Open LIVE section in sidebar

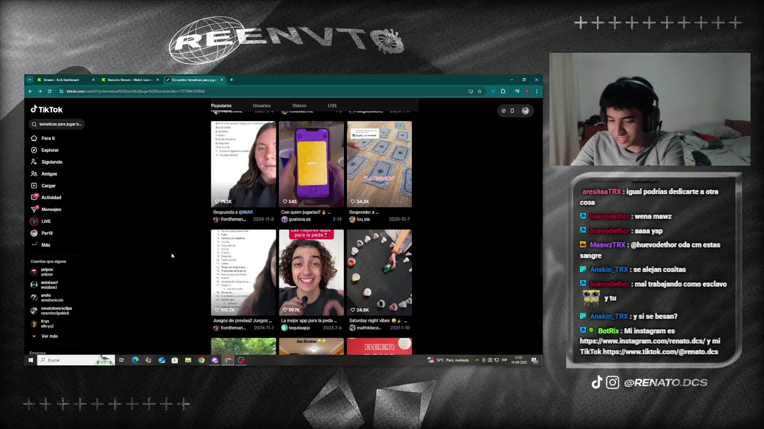[41, 221]
